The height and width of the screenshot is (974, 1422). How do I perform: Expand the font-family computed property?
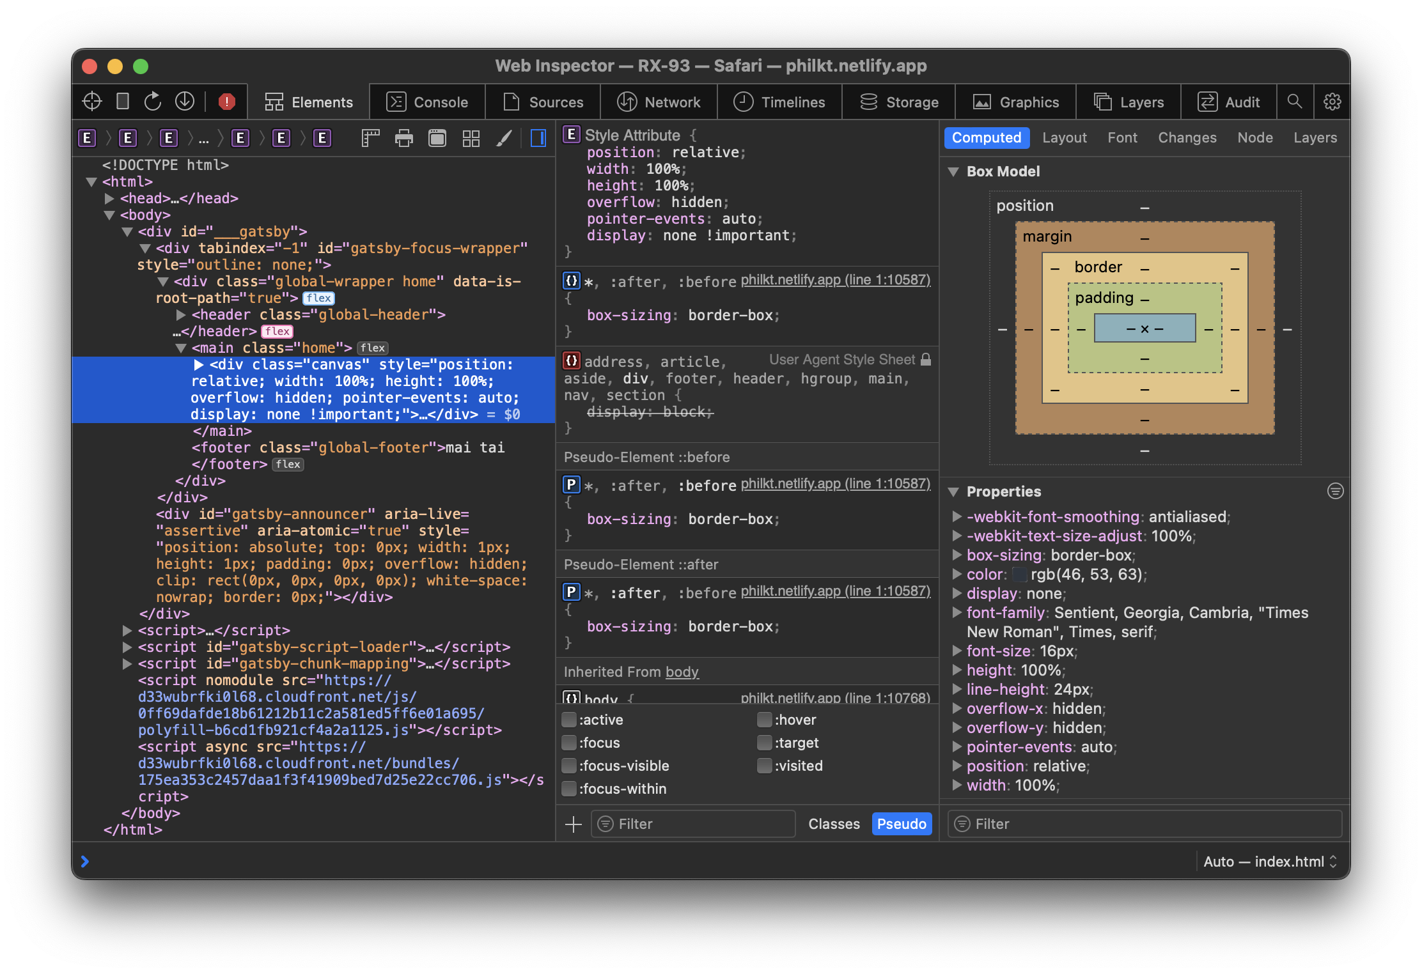[x=957, y=613]
